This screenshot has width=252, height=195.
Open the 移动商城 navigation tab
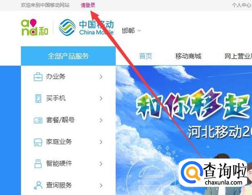188,56
